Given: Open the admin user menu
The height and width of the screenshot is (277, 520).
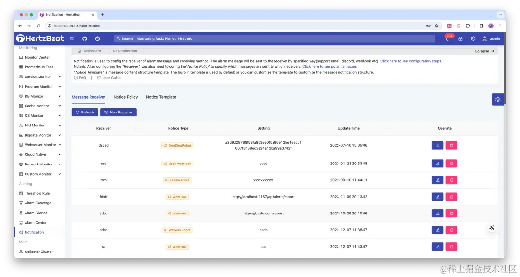Looking at the screenshot, I should tap(491, 39).
